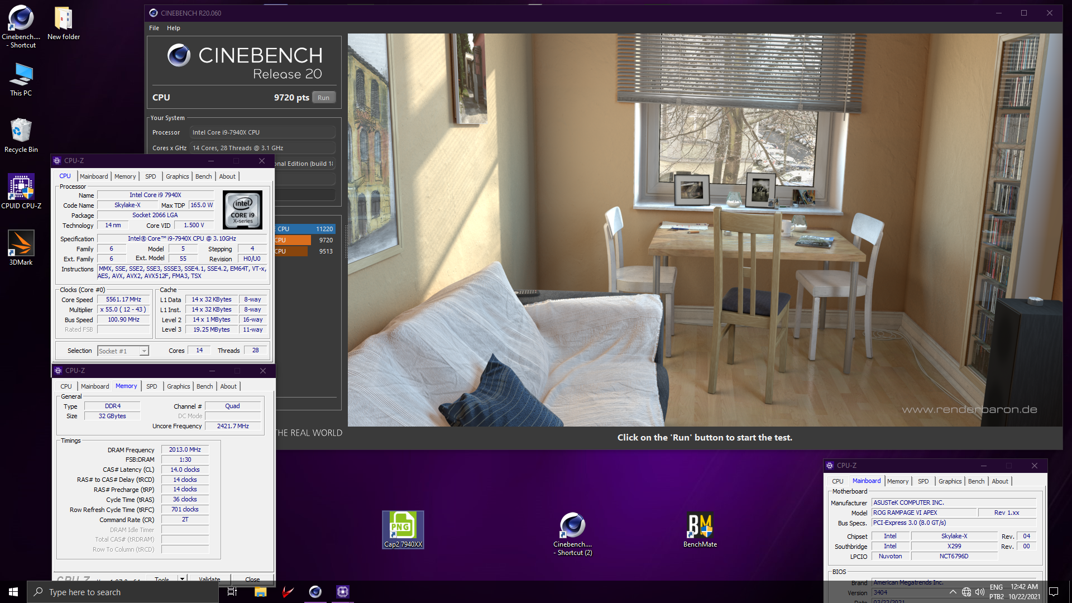1072x603 pixels.
Task: Open the volume control in the tray
Action: point(980,592)
